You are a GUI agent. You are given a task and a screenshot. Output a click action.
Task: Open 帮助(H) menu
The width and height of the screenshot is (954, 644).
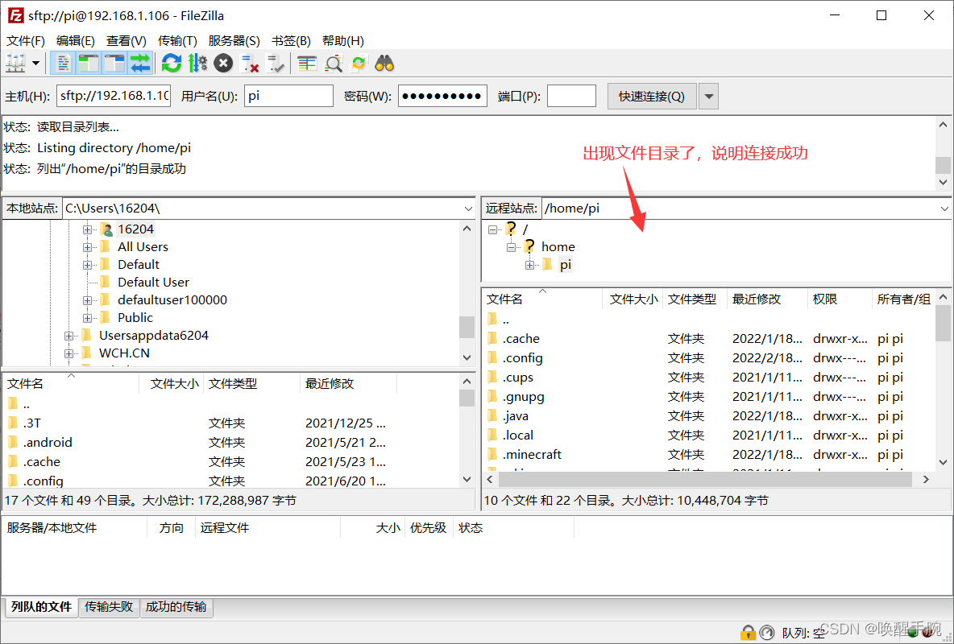[342, 41]
